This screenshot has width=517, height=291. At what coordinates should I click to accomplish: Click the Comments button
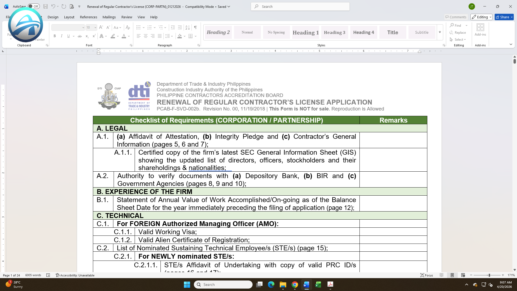pos(456,17)
